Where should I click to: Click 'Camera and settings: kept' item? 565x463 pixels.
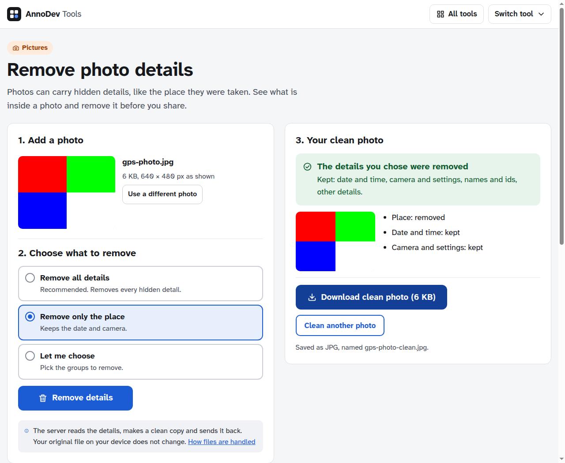pos(437,248)
